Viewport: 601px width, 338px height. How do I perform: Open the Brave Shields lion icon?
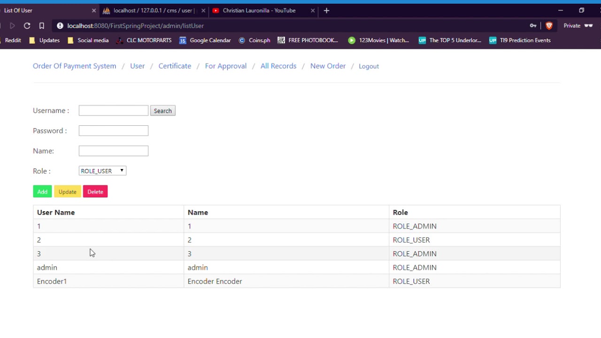pos(549,26)
